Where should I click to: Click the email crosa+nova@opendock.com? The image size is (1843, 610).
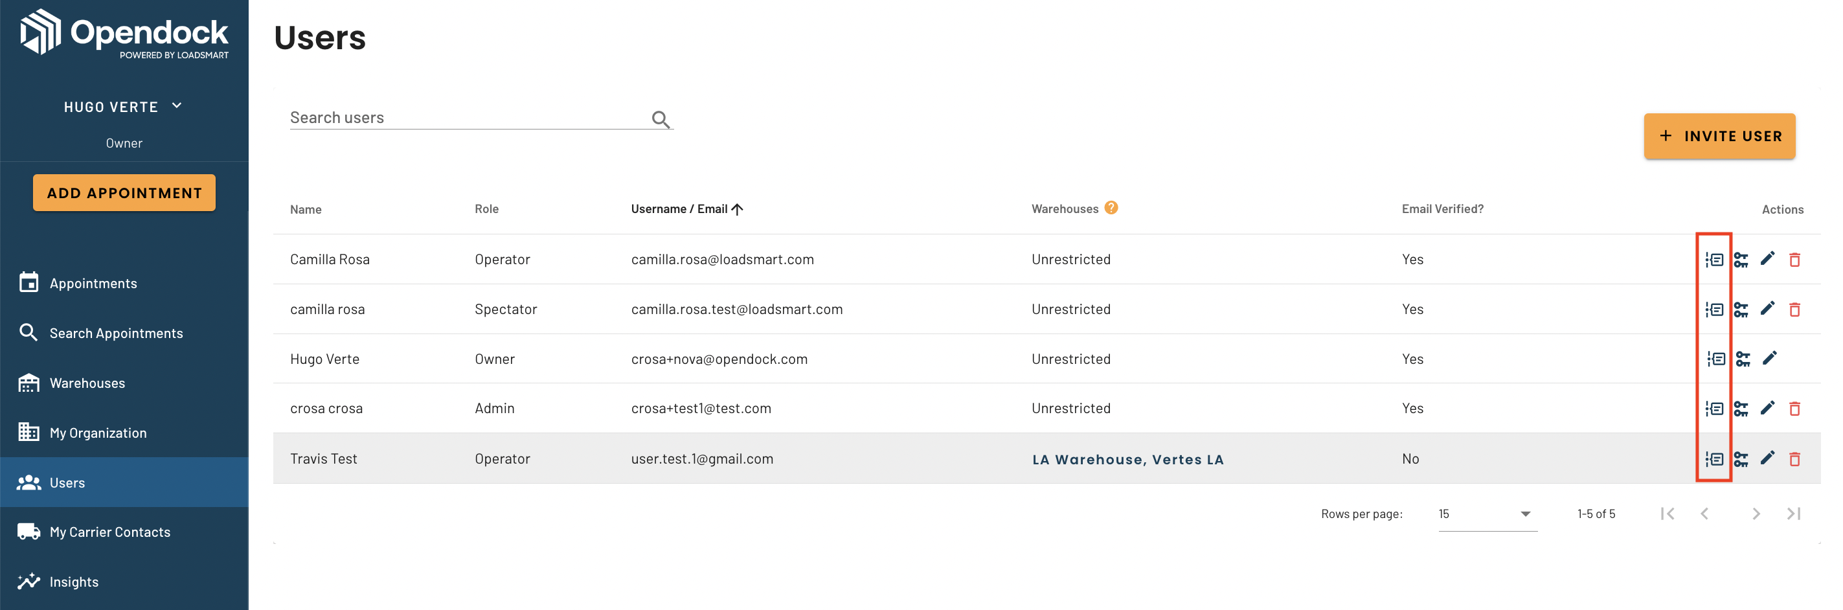[719, 359]
